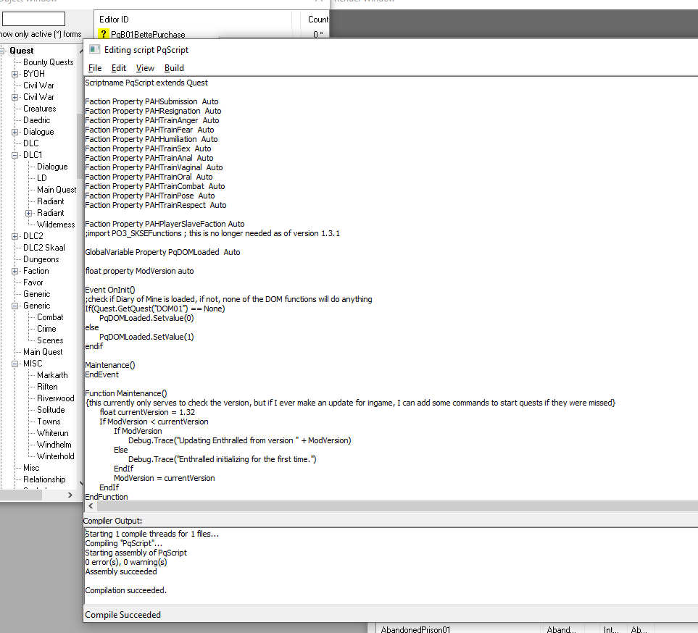Click the tree panel right scroll arrow
The image size is (698, 633).
click(70, 495)
